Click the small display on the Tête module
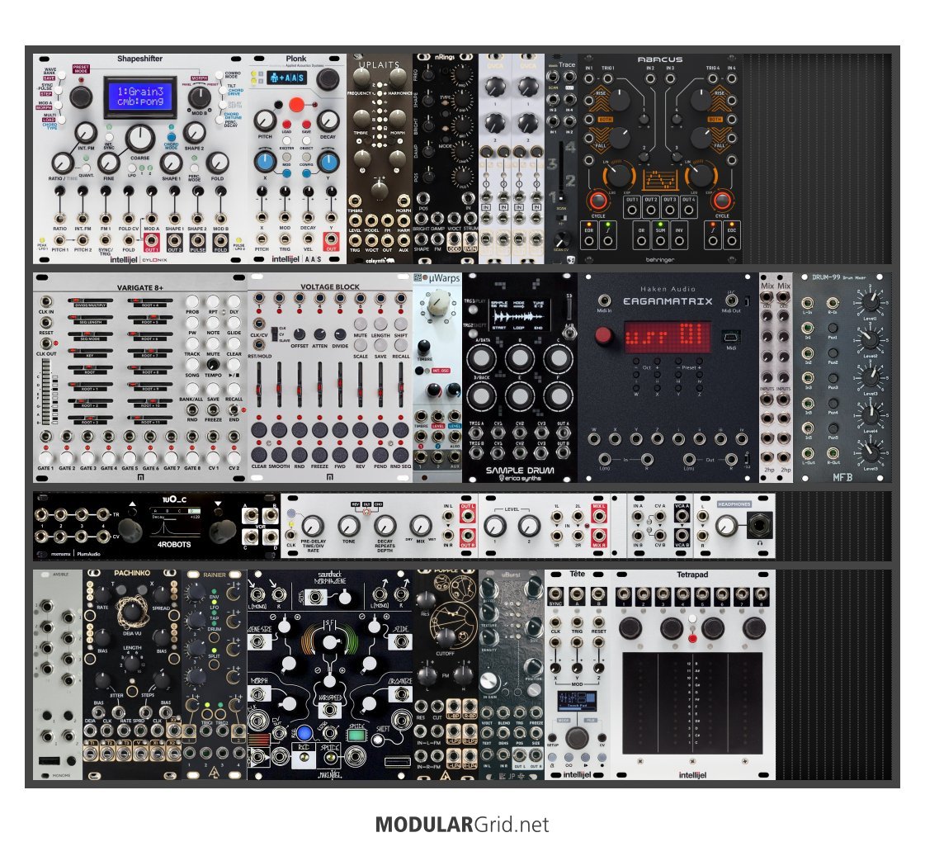 point(577,701)
